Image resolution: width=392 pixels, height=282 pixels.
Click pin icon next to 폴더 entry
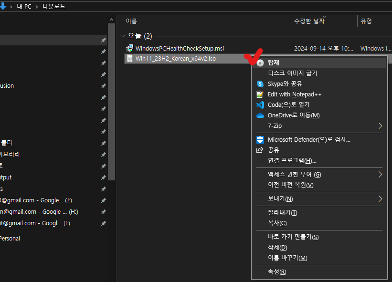[104, 143]
